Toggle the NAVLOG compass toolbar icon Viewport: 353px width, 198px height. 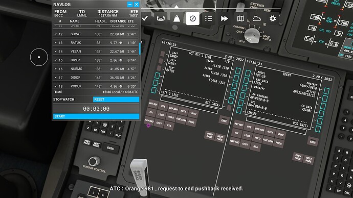click(x=193, y=18)
